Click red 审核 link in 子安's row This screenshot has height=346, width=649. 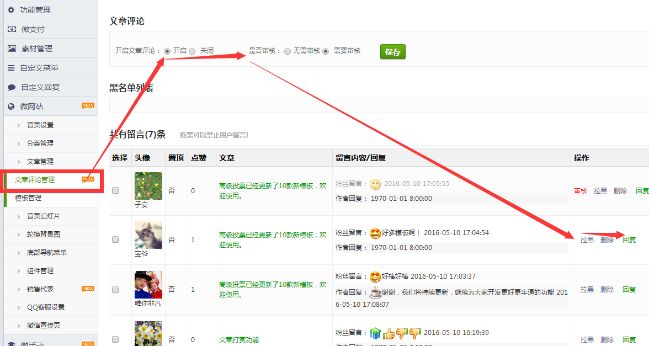click(581, 191)
